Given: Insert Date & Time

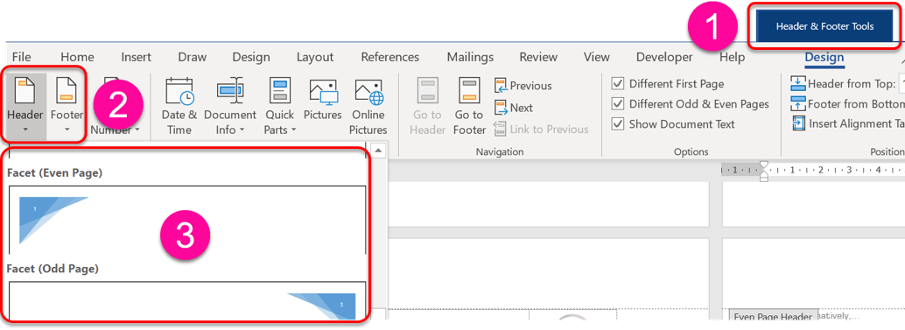Looking at the screenshot, I should (179, 106).
